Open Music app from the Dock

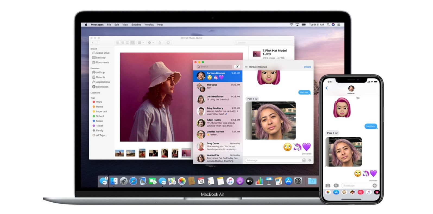click(x=230, y=181)
